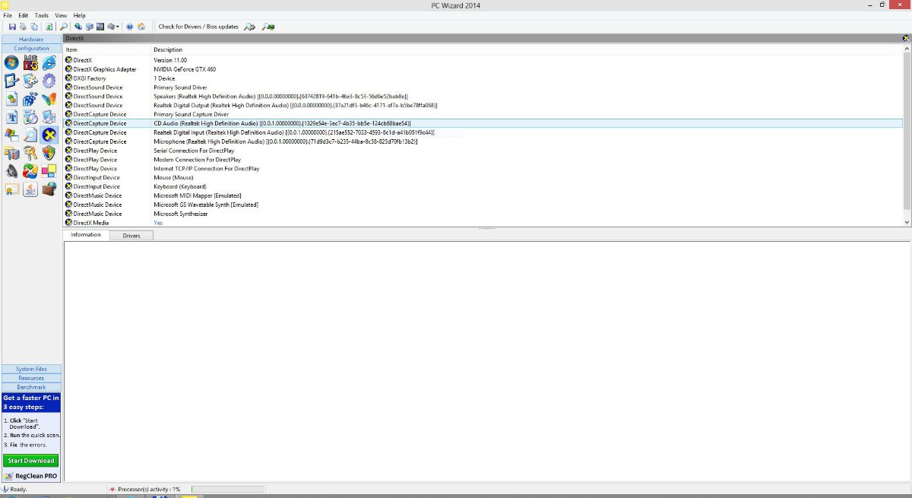This screenshot has width=912, height=498.
Task: Expand the Hardware sidebar section
Action: coord(31,39)
